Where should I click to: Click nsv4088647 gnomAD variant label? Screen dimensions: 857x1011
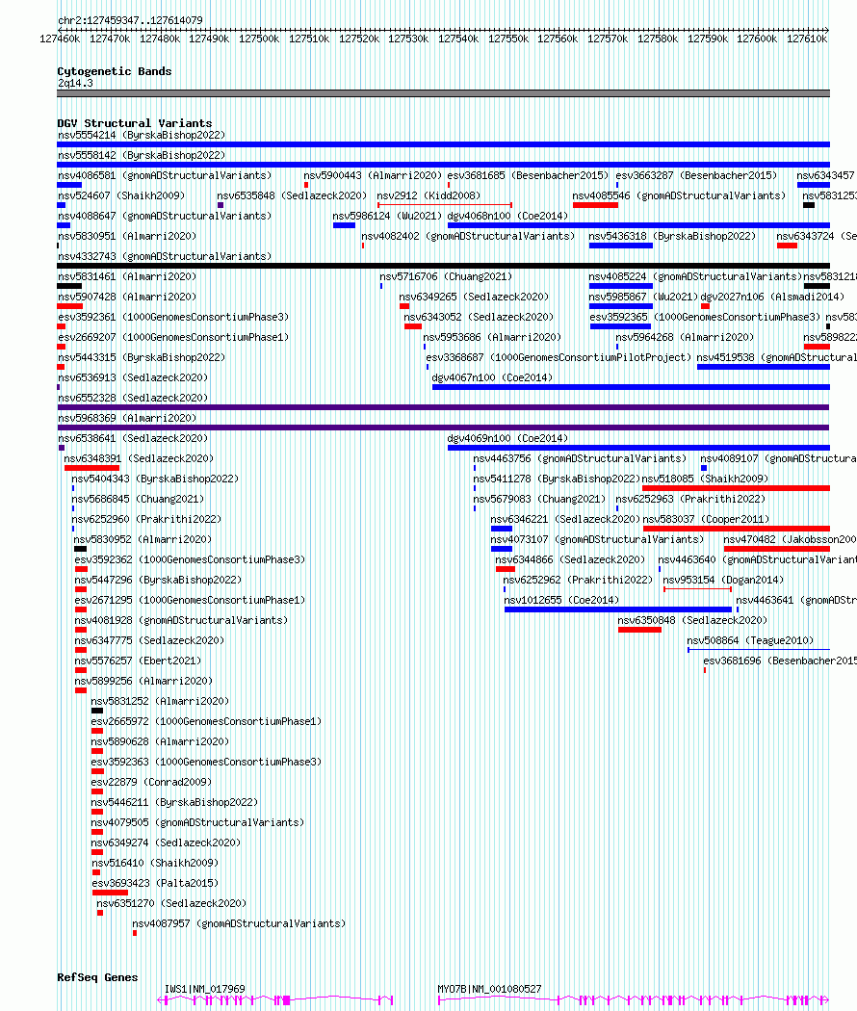tap(165, 216)
